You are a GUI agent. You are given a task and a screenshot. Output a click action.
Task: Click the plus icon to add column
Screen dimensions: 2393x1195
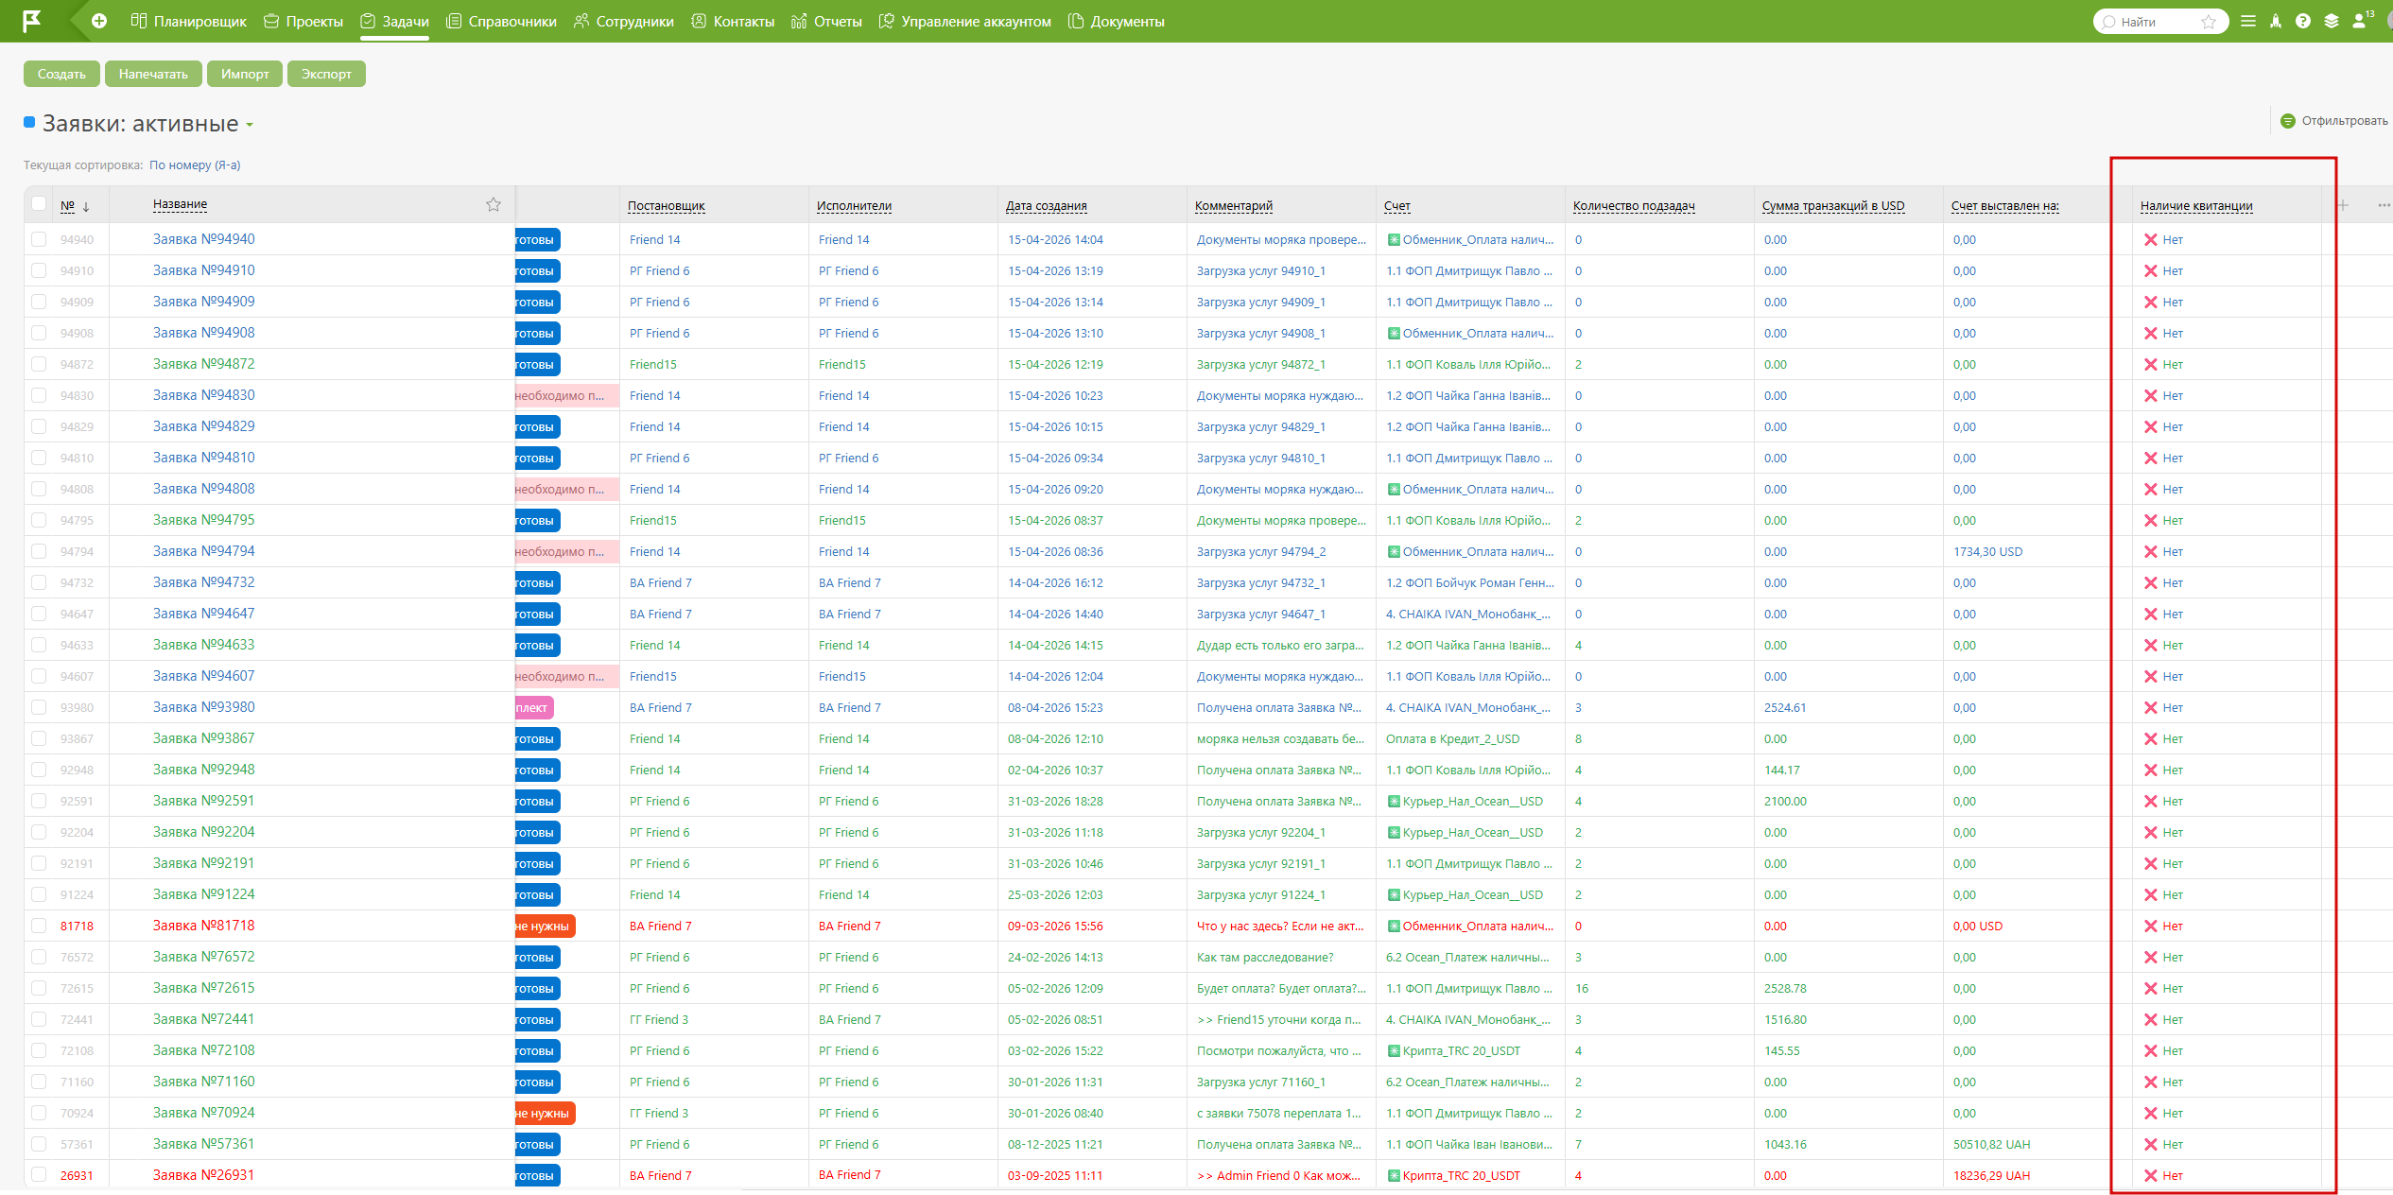tap(2343, 205)
